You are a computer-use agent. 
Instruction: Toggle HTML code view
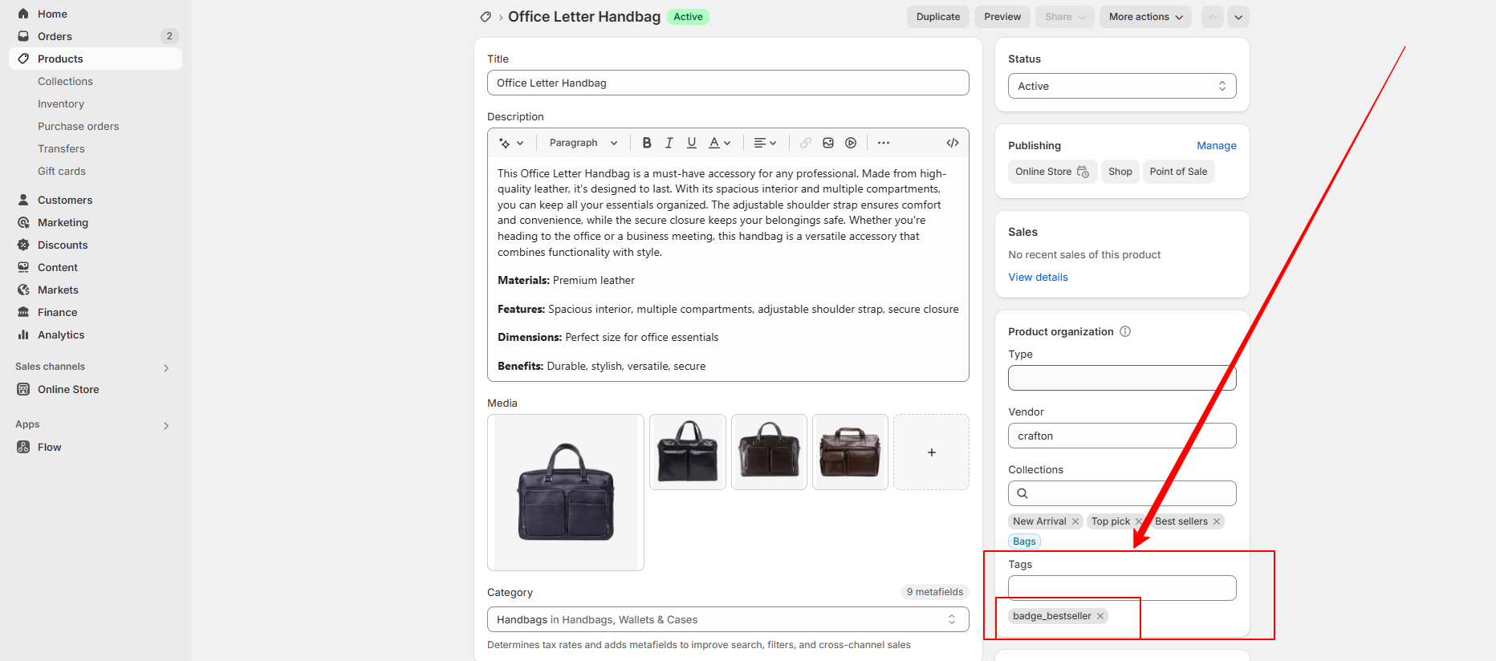(953, 143)
